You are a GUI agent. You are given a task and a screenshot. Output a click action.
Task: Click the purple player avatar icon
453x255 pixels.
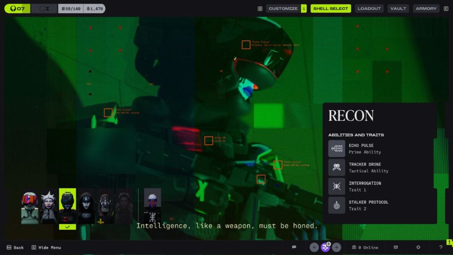(326, 247)
